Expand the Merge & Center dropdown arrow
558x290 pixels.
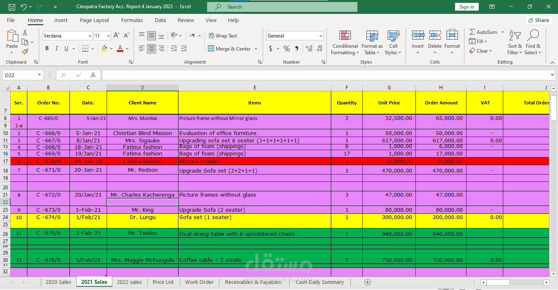[x=256, y=49]
